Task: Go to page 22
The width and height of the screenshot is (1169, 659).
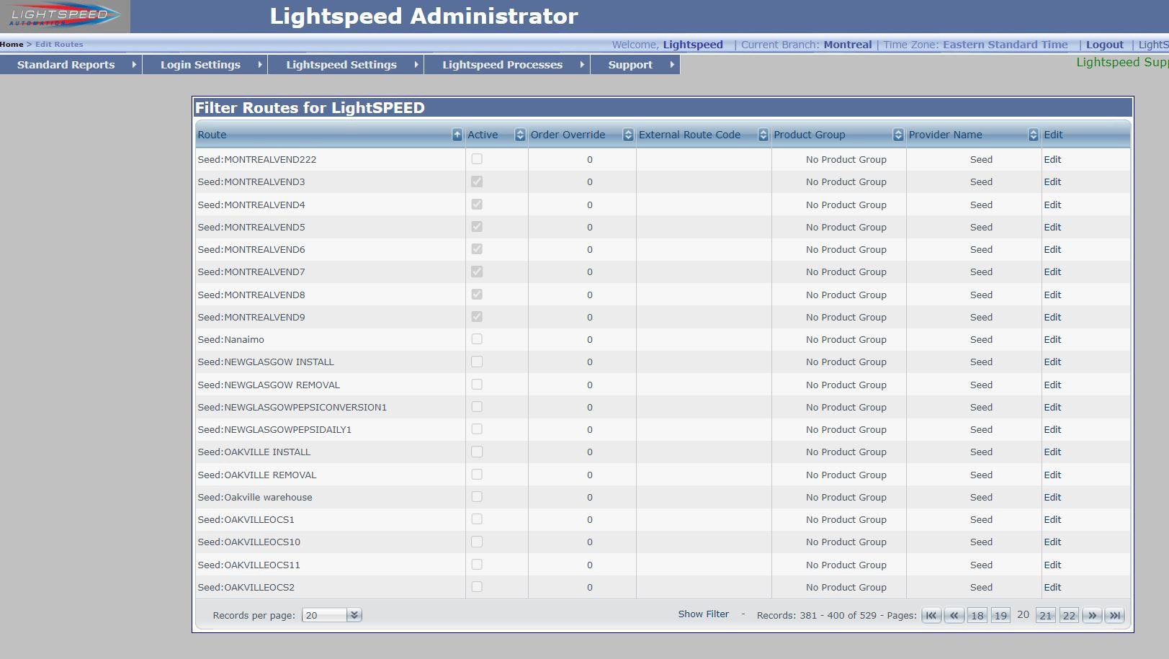Action: coord(1069,615)
